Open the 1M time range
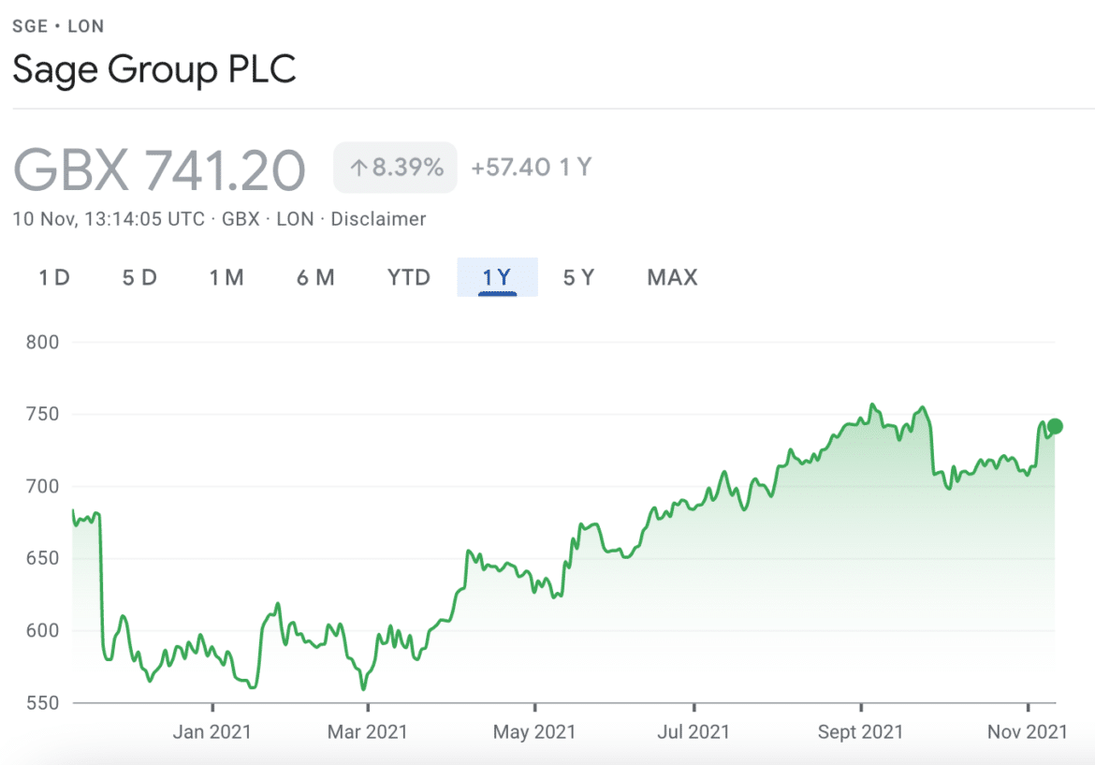Image resolution: width=1095 pixels, height=765 pixels. point(226,277)
